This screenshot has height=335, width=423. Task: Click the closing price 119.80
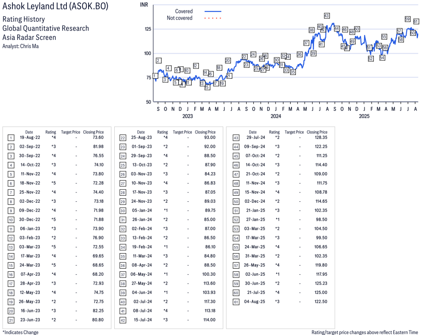(321, 265)
